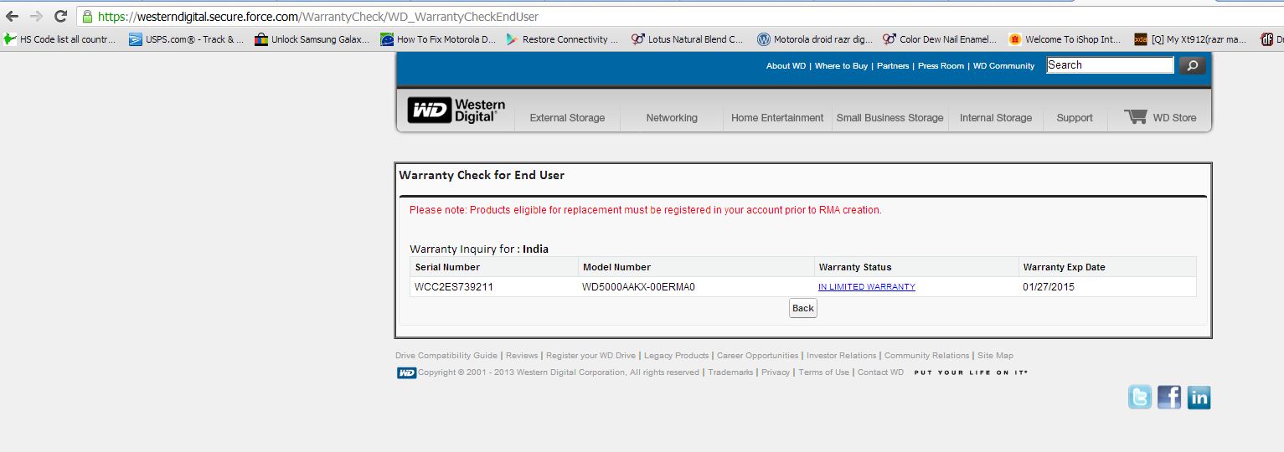
Task: Reload the page with browser refresh icon
Action: (60, 16)
